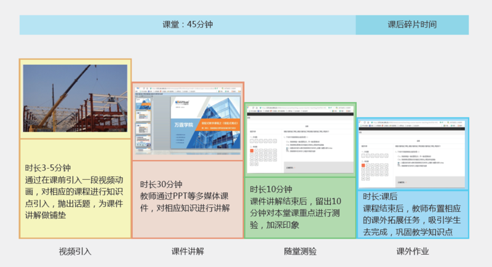This screenshot has width=492, height=267.
Task: Select the 课后碎片时间 timeline segment
Action: coord(411,25)
